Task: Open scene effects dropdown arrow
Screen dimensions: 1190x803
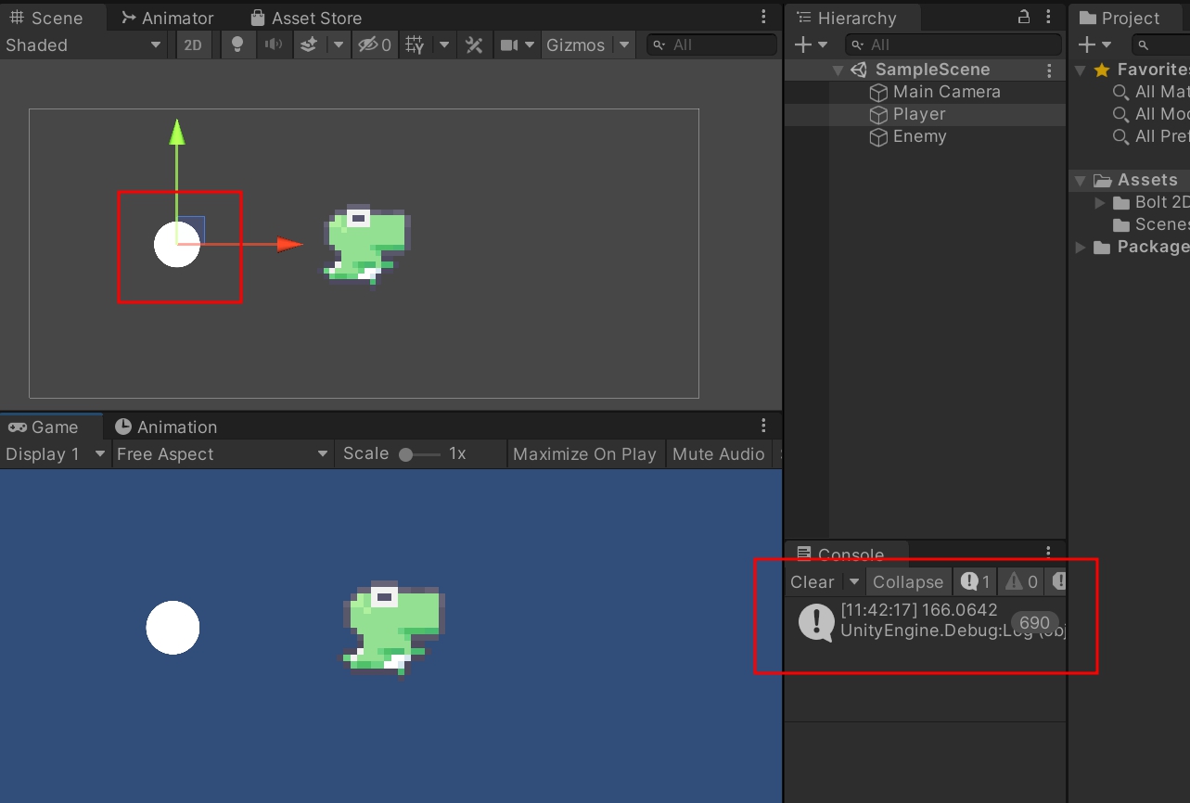Action: (339, 45)
